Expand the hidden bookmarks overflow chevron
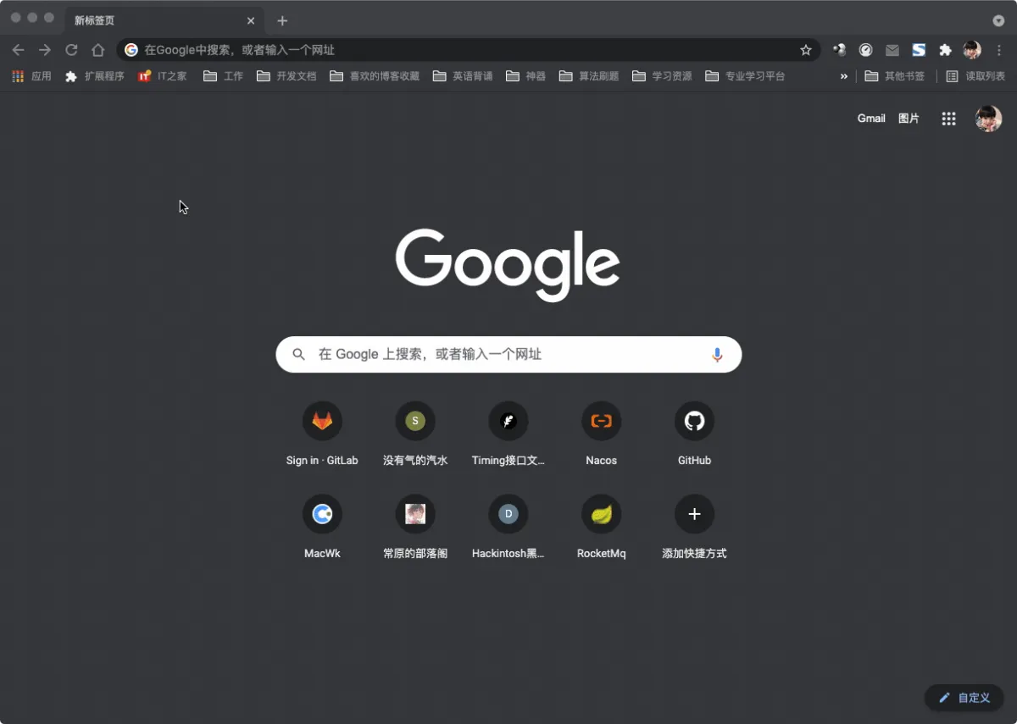The height and width of the screenshot is (724, 1017). pos(843,76)
